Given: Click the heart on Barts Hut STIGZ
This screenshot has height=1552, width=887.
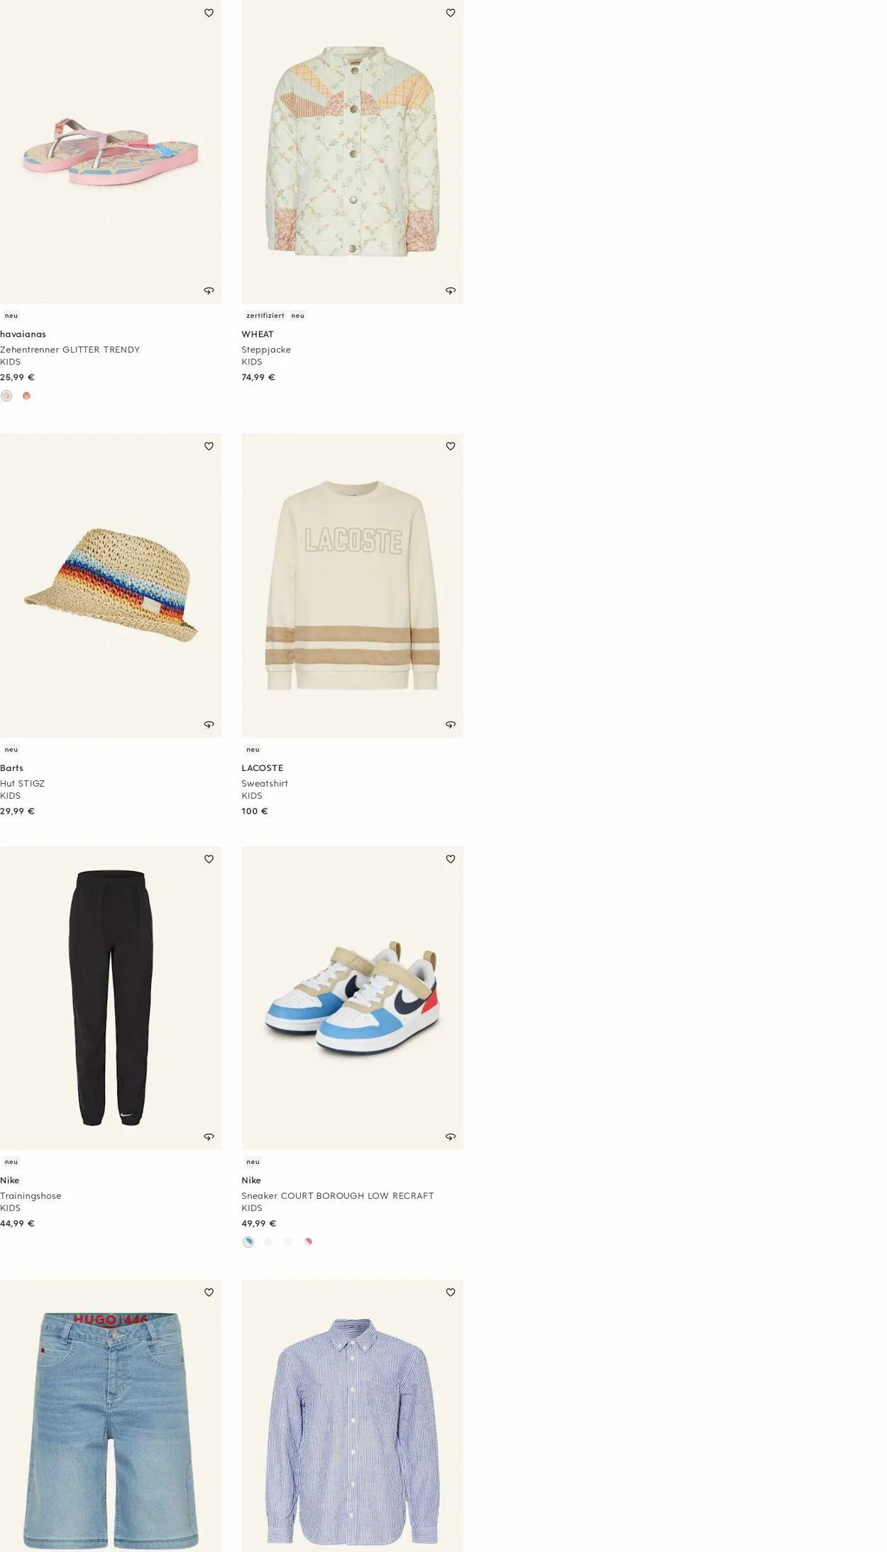Looking at the screenshot, I should 209,446.
